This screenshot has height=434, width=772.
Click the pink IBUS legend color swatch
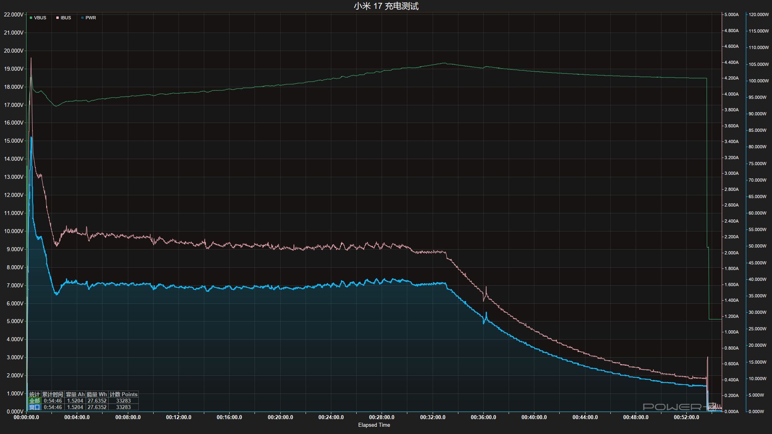click(x=57, y=18)
